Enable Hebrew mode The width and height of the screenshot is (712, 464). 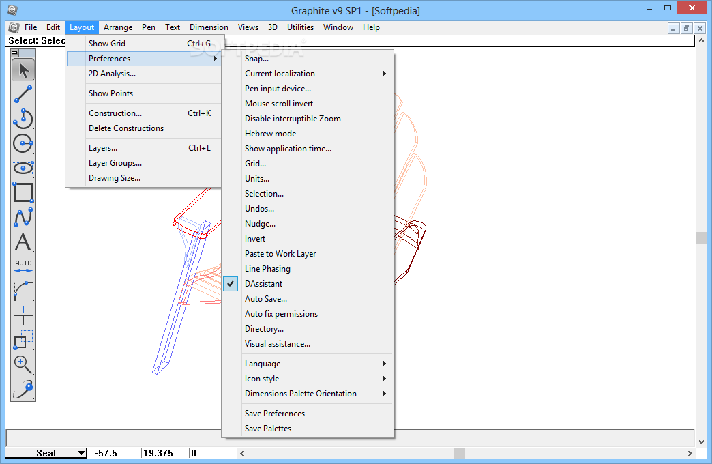pos(308,134)
